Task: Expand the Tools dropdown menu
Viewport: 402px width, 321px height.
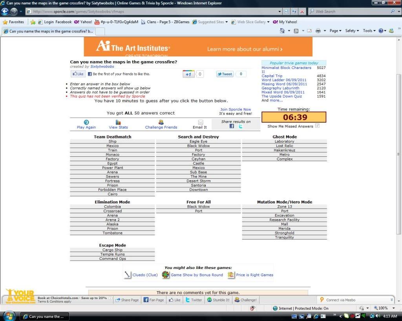Action: point(369,31)
